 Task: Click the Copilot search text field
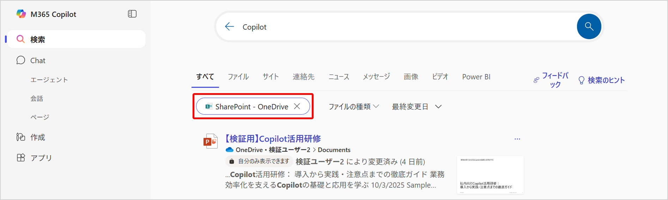[x=406, y=27]
